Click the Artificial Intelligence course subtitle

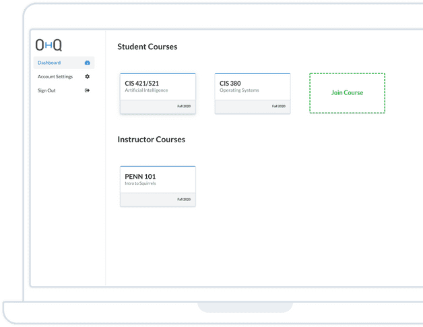click(x=146, y=90)
